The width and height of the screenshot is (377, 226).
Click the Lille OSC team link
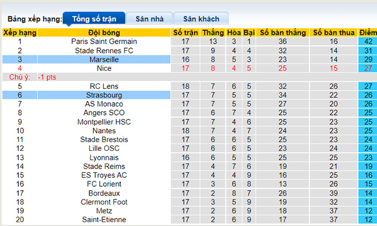click(104, 149)
